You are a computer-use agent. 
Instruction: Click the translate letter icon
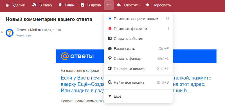(x=110, y=69)
